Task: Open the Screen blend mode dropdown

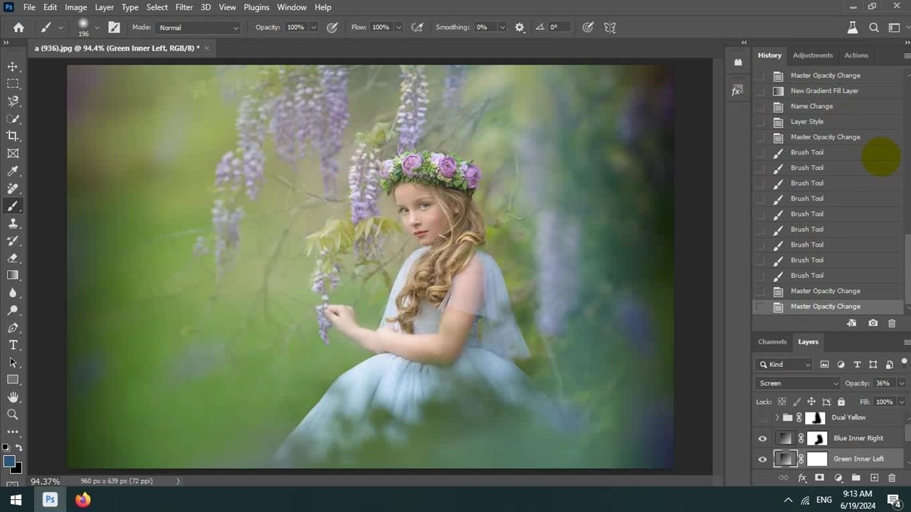Action: (797, 383)
